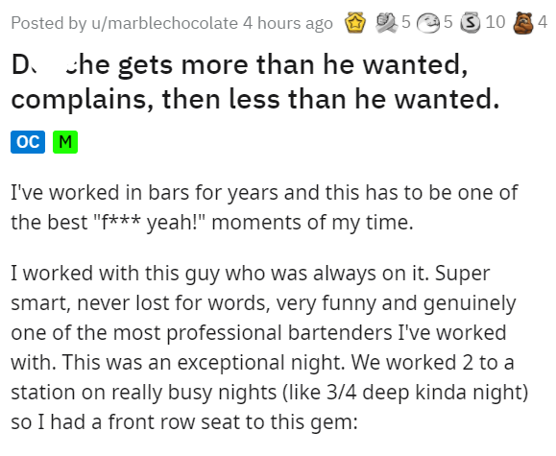556x456 pixels.
Task: Click the count 5 beside clasped-arms award
Action: click(406, 22)
